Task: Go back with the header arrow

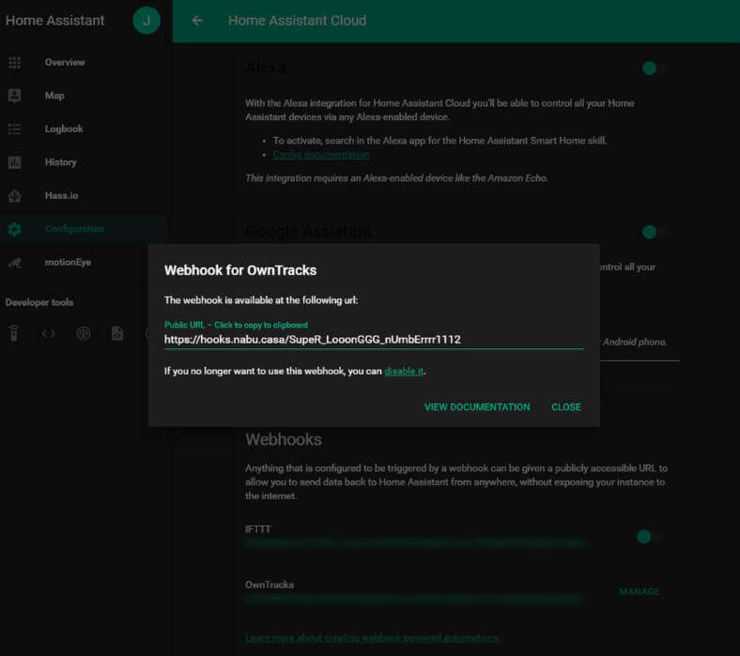Action: (198, 21)
